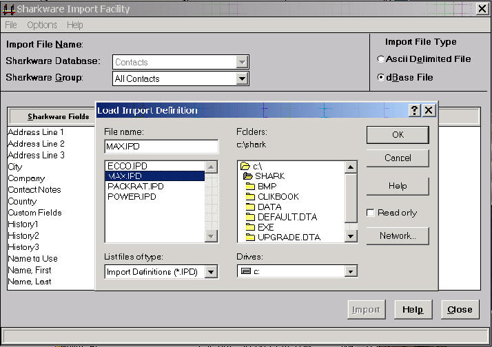The width and height of the screenshot is (492, 347).
Task: Toggle the Read only checkbox
Action: [x=371, y=213]
